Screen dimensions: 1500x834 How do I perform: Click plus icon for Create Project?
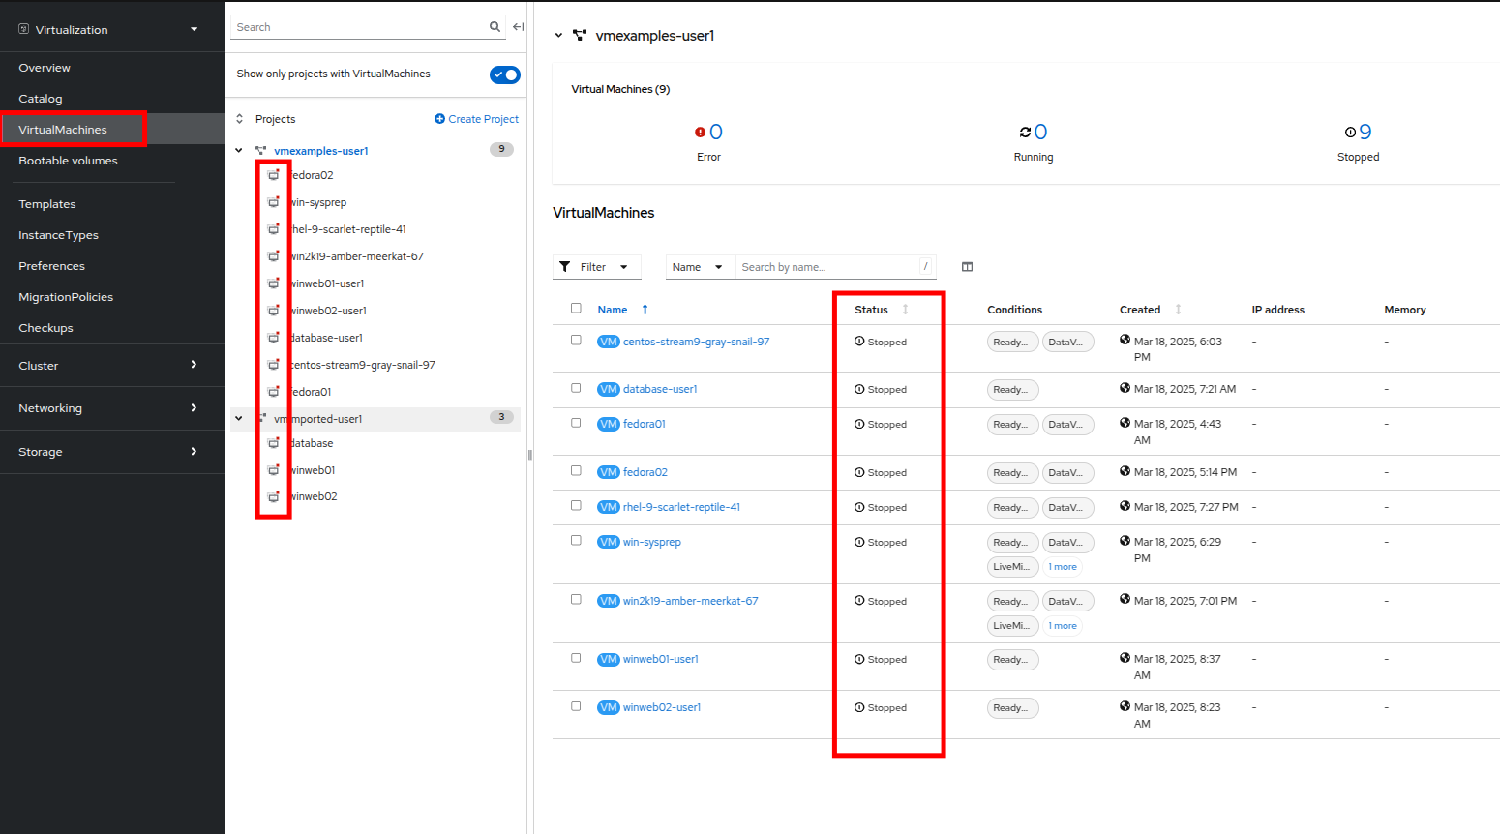(x=439, y=119)
